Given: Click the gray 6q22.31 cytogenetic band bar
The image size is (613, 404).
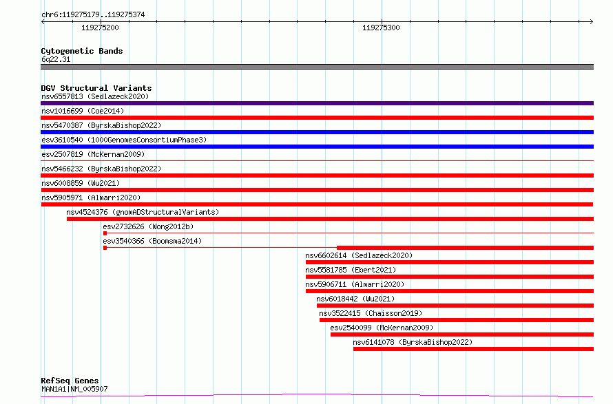Looking at the screenshot, I should [x=317, y=67].
